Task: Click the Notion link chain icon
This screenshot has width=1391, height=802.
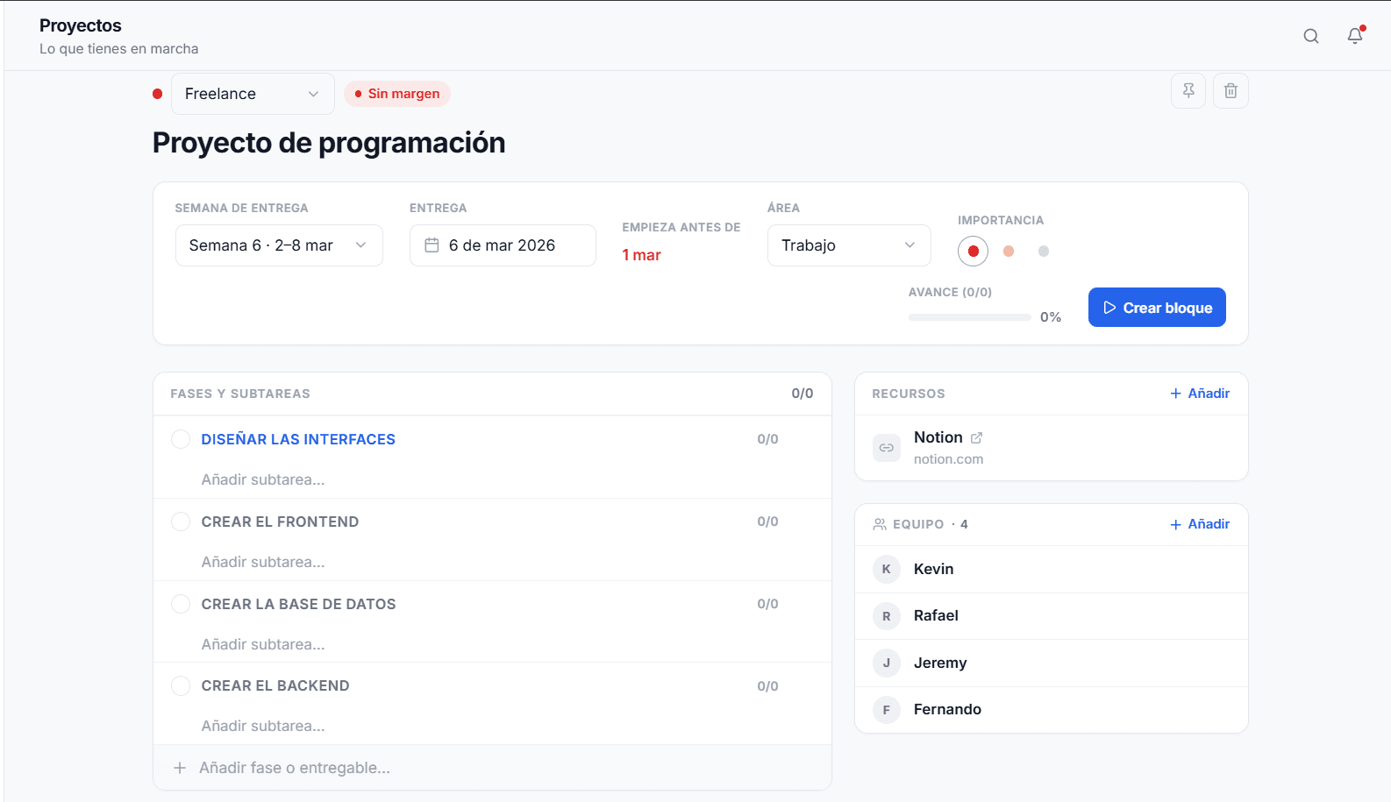Action: click(x=887, y=448)
